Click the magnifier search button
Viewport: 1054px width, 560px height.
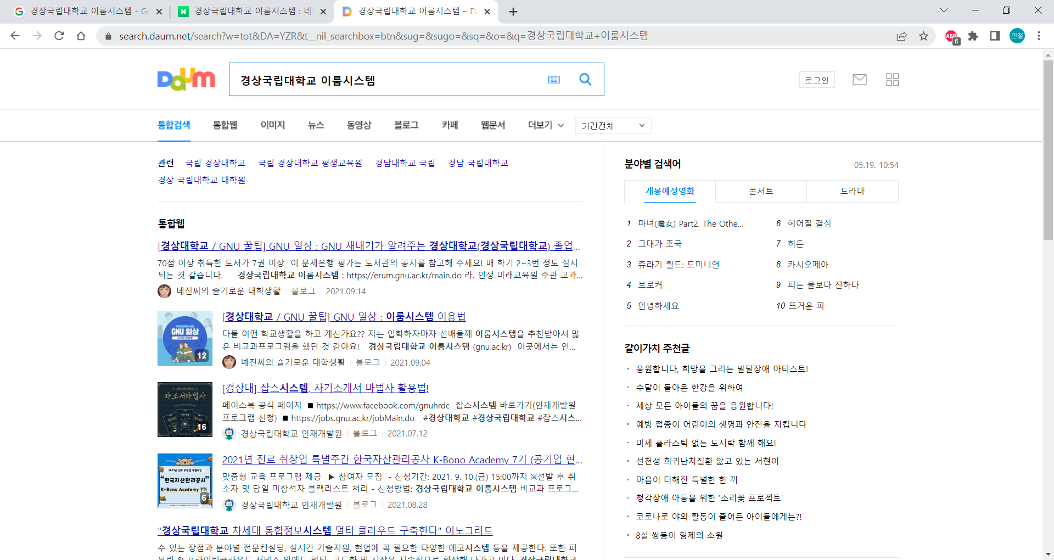coord(585,80)
